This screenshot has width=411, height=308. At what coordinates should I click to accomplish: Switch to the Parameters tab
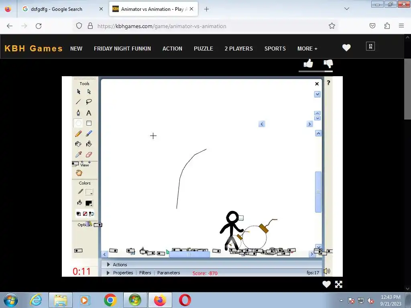click(169, 273)
